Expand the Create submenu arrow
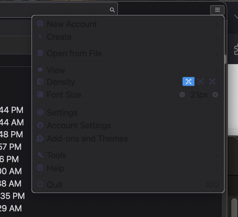Viewport: 238px width, 217px height. coord(217,37)
